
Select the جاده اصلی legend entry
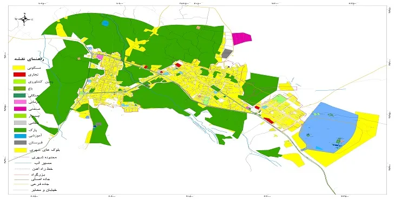click(x=31, y=179)
